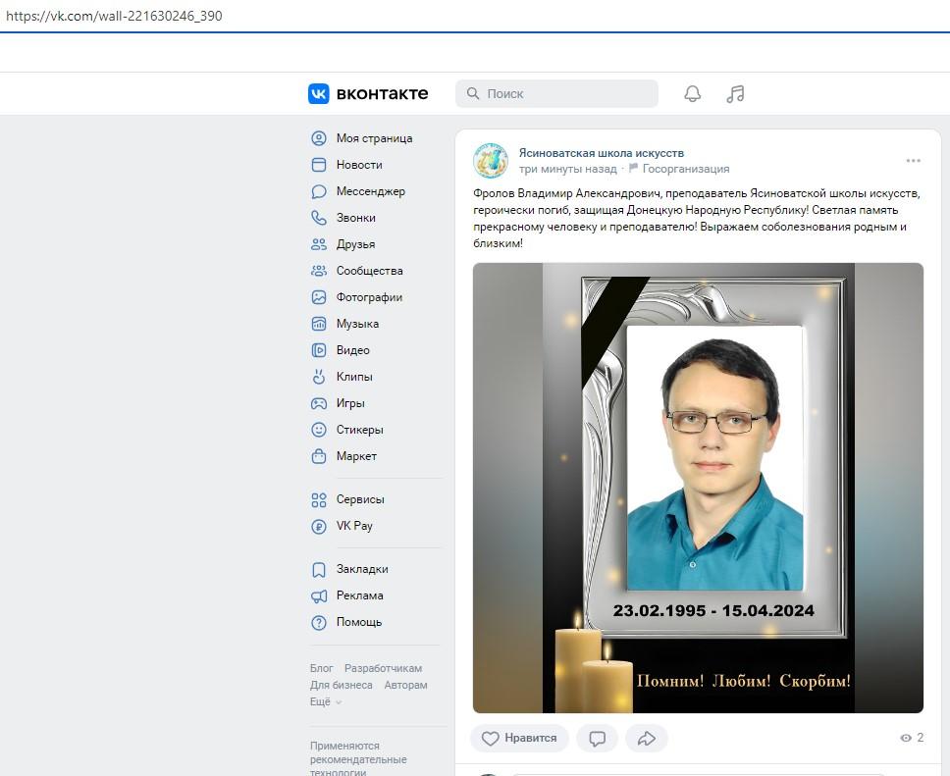Click the Музыка sidebar icon
The width and height of the screenshot is (950, 776).
(319, 324)
